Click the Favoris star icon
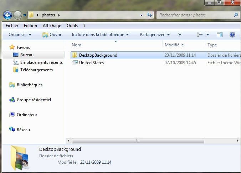This screenshot has height=173, width=241. tap(12, 47)
